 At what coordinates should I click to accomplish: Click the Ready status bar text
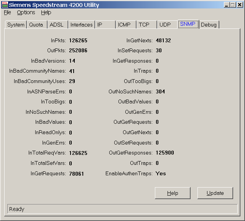point(17,209)
